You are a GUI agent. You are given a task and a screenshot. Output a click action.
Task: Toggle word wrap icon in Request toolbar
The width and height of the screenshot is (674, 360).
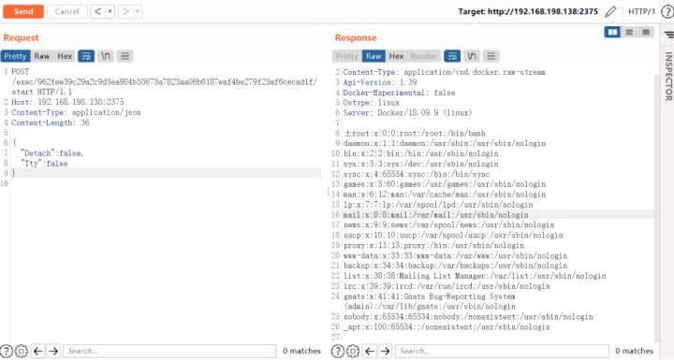pos(86,56)
